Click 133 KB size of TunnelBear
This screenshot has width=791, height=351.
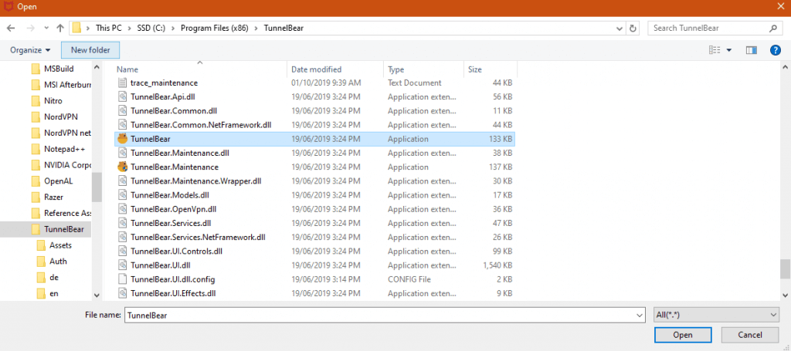tap(501, 139)
